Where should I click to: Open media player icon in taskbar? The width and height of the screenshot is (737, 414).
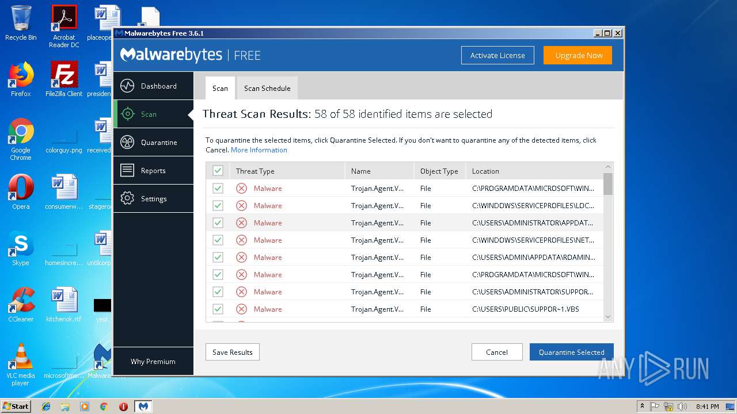85,406
